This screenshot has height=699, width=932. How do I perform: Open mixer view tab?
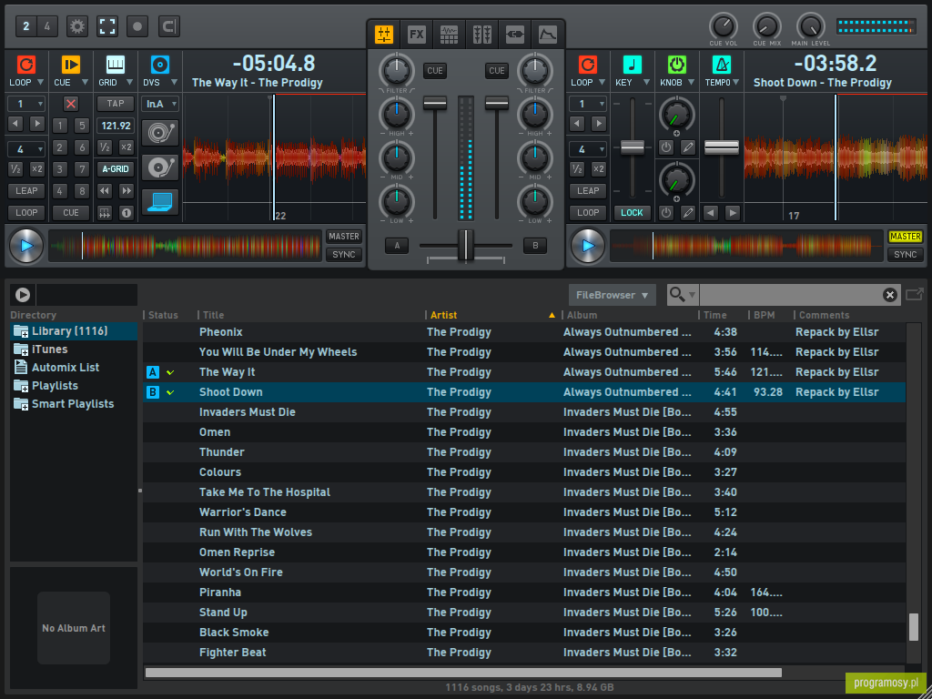(x=384, y=35)
